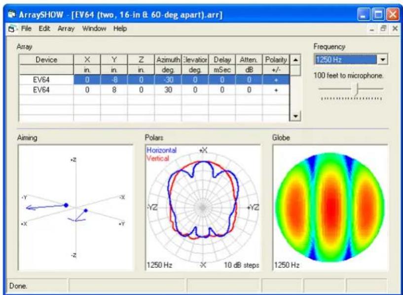The height and width of the screenshot is (295, 403).
Task: Click the Globe directivity balloon plot
Action: (x=330, y=207)
